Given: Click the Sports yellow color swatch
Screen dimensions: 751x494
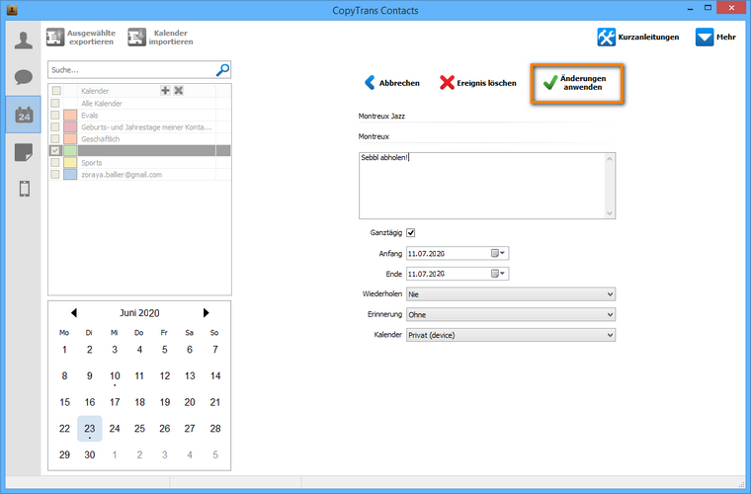Looking at the screenshot, I should [x=70, y=163].
